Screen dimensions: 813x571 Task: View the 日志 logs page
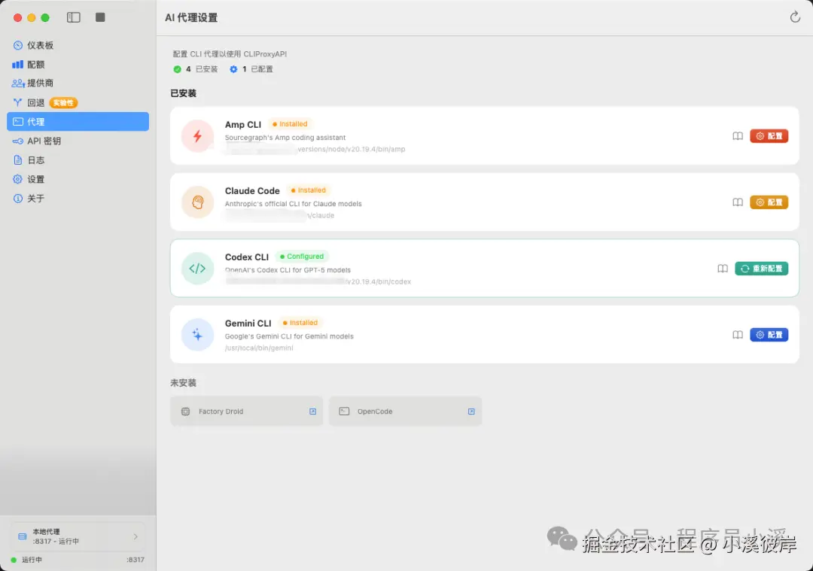(78, 160)
